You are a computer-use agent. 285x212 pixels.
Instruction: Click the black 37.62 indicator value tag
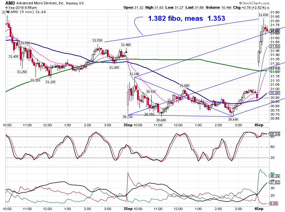[275, 183]
